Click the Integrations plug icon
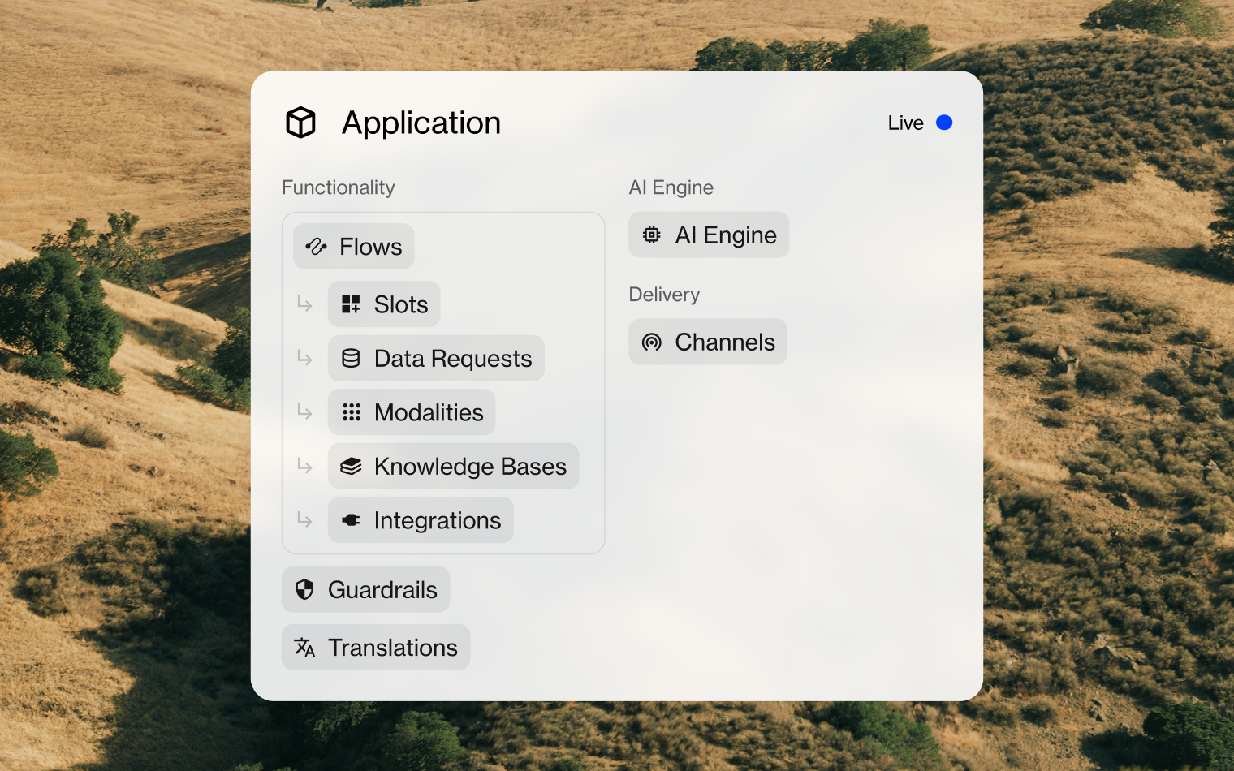 (351, 520)
